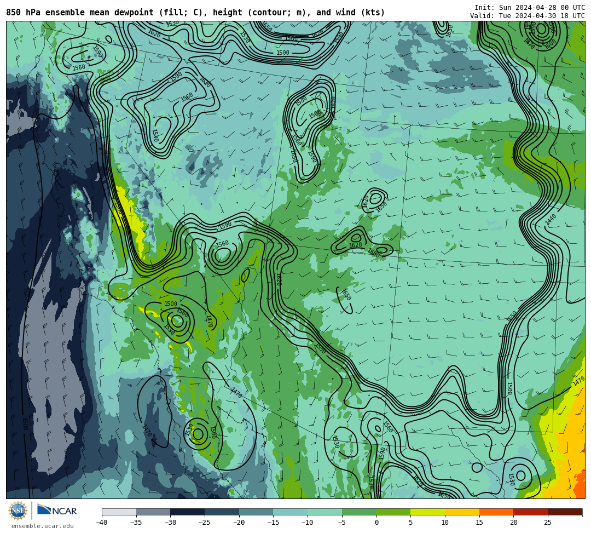The height and width of the screenshot is (533, 591).
Task: Click the -40 label under the color bar
Action: tap(101, 523)
